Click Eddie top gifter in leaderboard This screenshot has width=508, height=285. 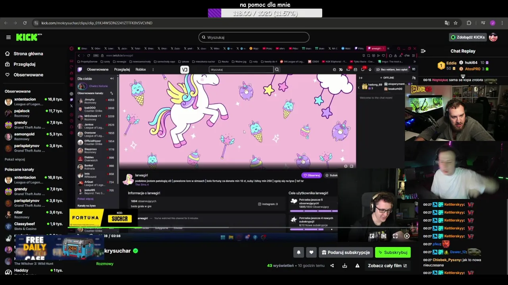point(447,66)
